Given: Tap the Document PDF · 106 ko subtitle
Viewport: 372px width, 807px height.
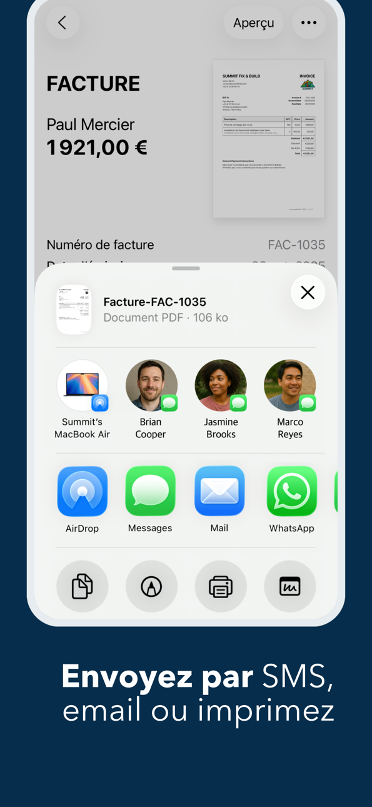Looking at the screenshot, I should tap(166, 318).
